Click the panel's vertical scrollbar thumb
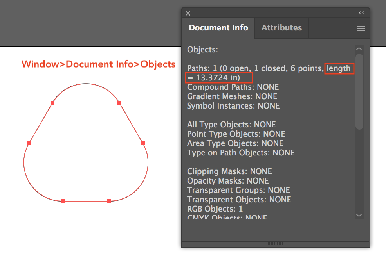The height and width of the screenshot is (264, 386). click(359, 91)
